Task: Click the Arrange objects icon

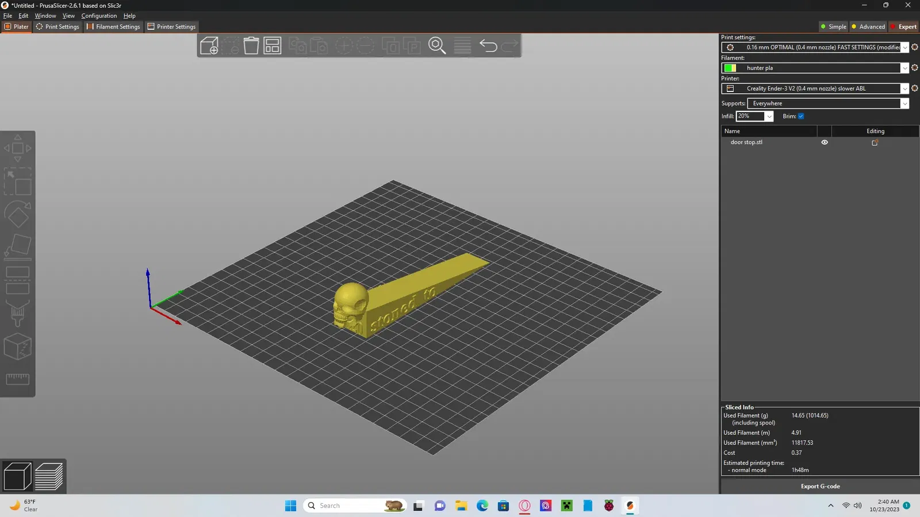Action: [x=272, y=45]
